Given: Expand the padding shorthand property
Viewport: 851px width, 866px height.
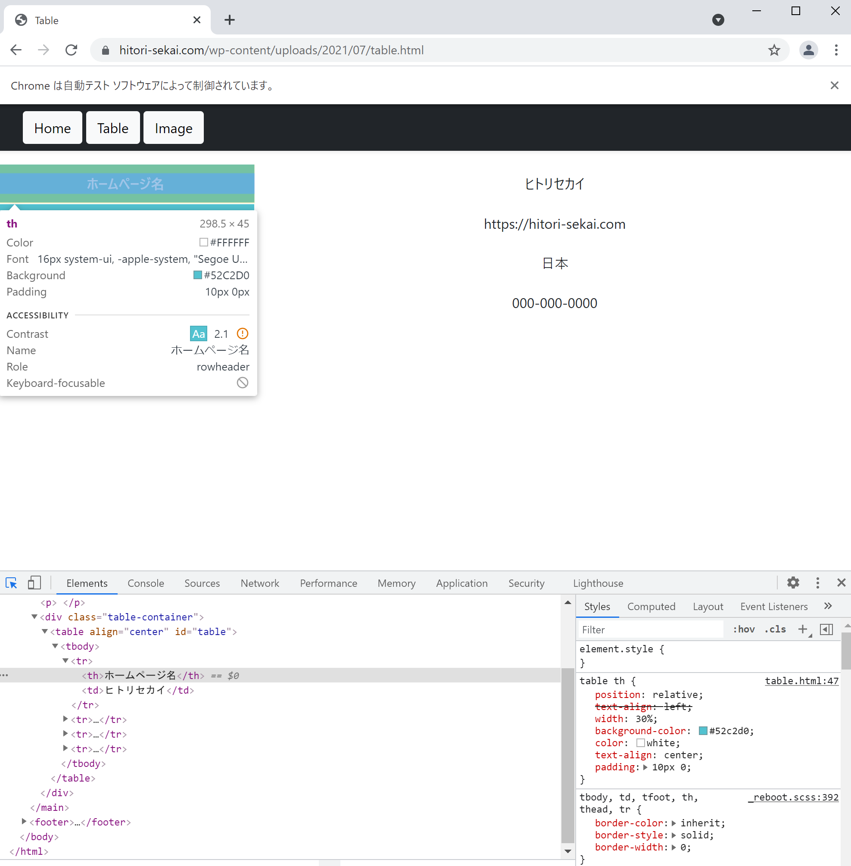Looking at the screenshot, I should pos(645,767).
